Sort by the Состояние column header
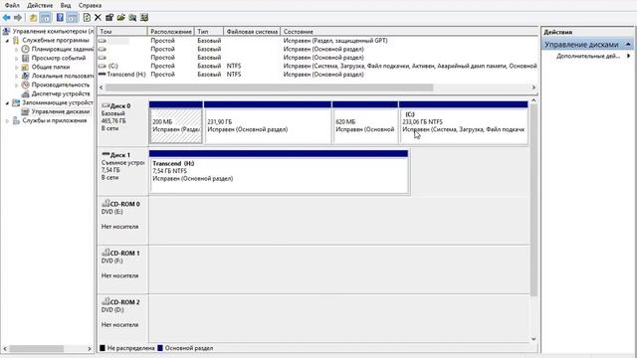637x358 pixels. click(409, 31)
